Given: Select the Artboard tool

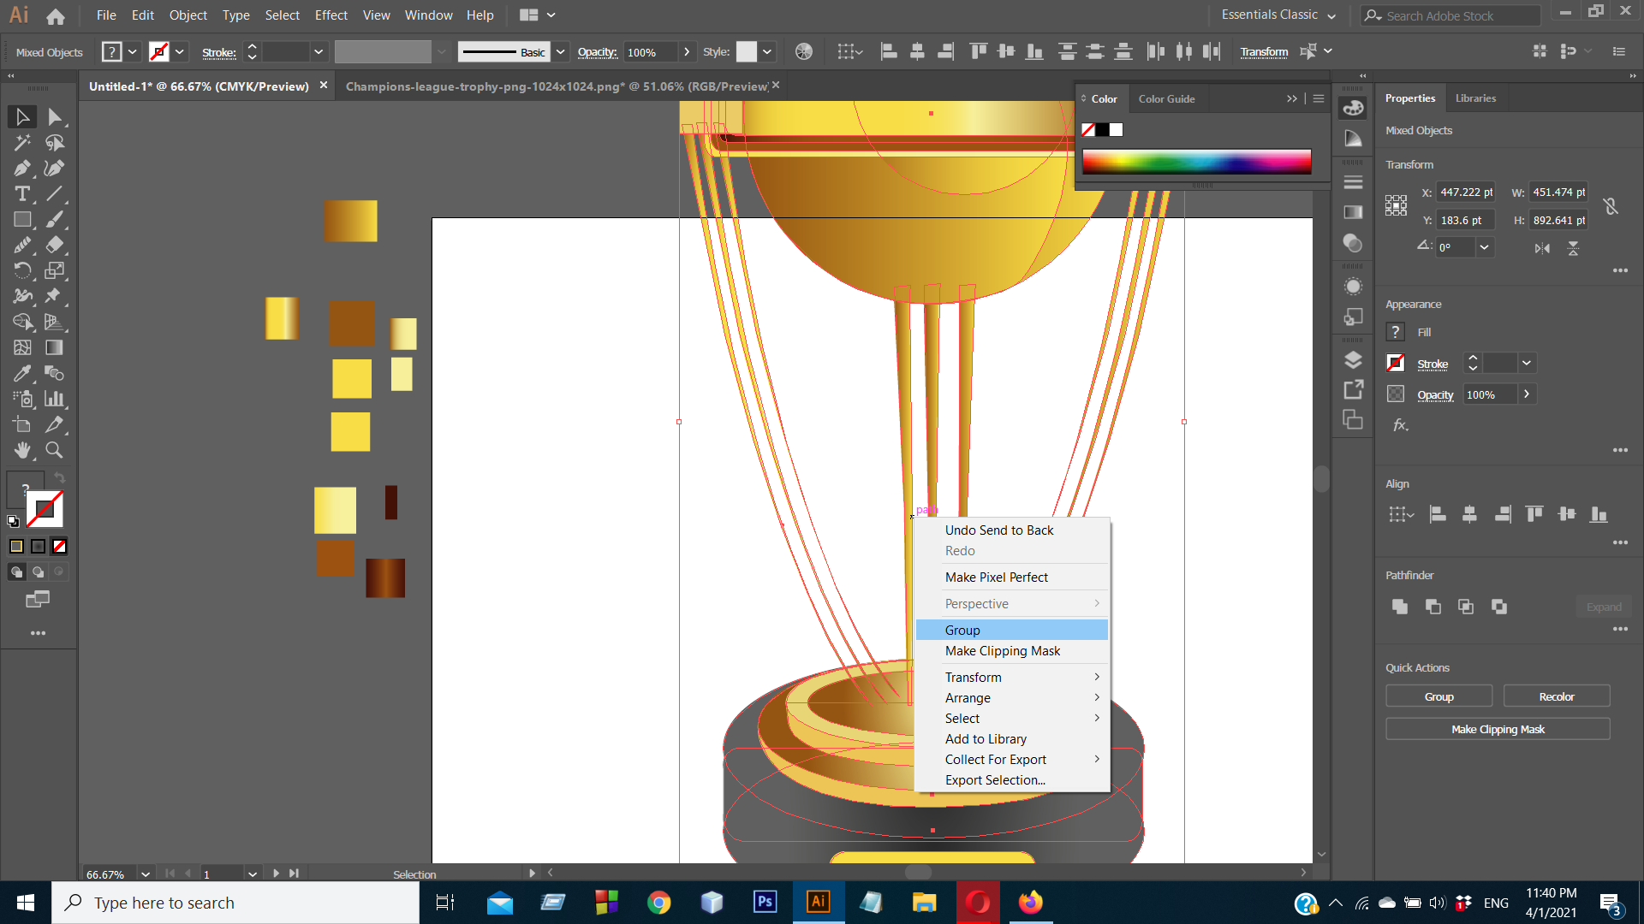Looking at the screenshot, I should (22, 424).
